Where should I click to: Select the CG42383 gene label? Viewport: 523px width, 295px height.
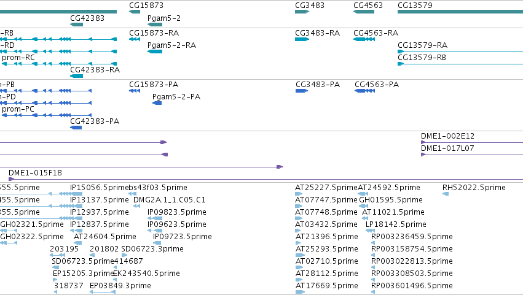87,18
